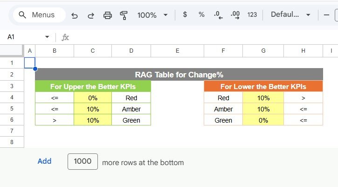
Task: Click Increase decimal places icon
Action: pos(235,15)
